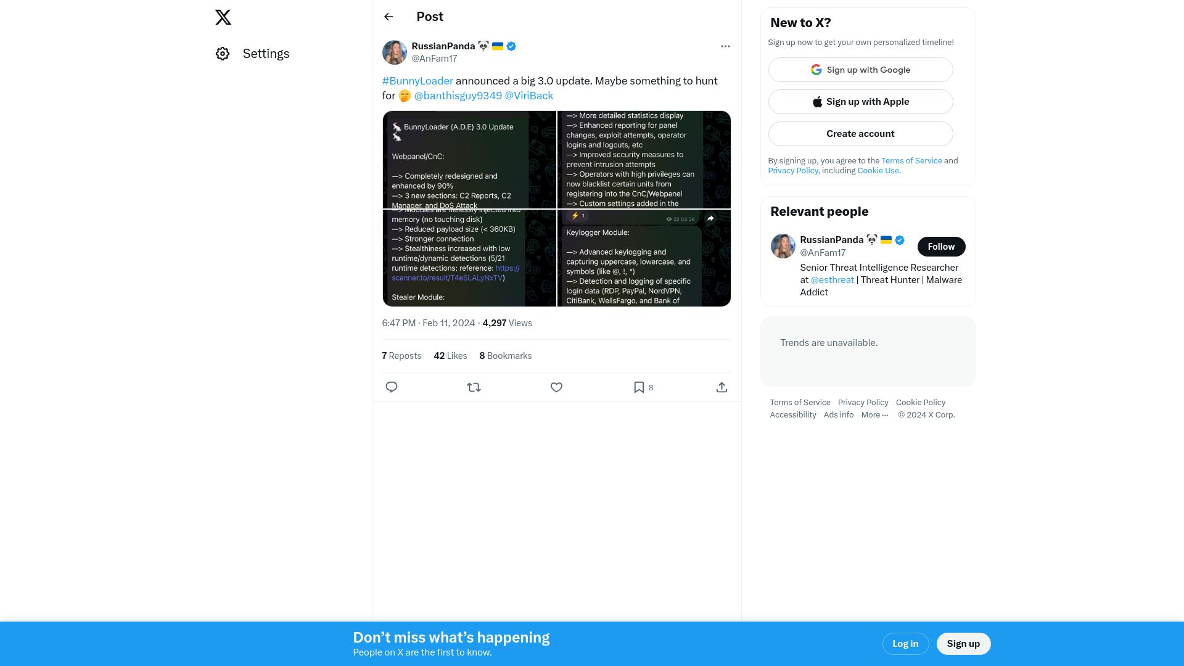
Task: Click the embedded tweet screenshot thumbnail
Action: [x=556, y=208]
